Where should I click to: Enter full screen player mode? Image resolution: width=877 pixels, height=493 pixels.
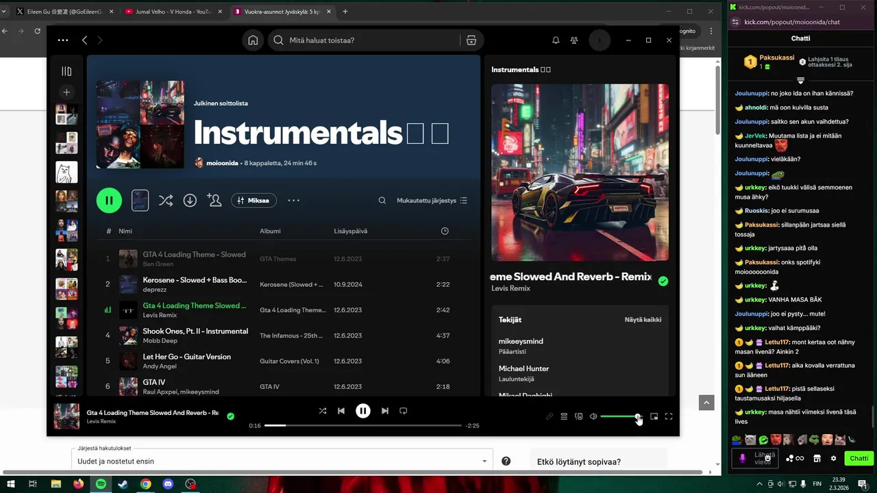point(669,416)
